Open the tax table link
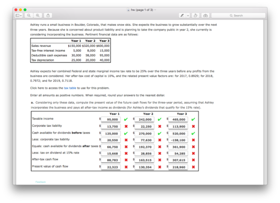This screenshot has width=280, height=203. (70, 88)
